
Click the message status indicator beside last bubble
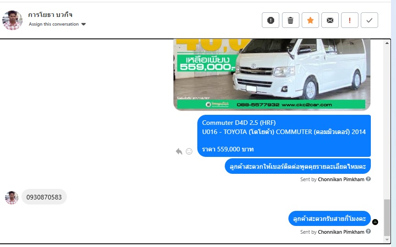[375, 222]
